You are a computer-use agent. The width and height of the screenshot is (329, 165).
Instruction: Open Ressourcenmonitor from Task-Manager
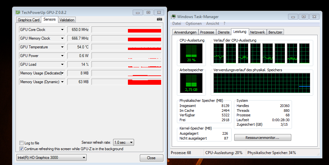click(x=263, y=138)
